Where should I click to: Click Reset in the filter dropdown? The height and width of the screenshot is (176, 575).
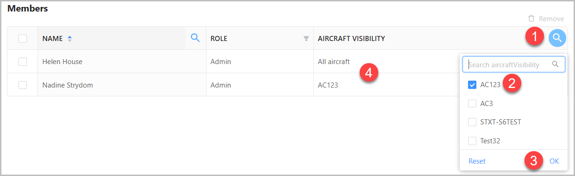click(477, 161)
